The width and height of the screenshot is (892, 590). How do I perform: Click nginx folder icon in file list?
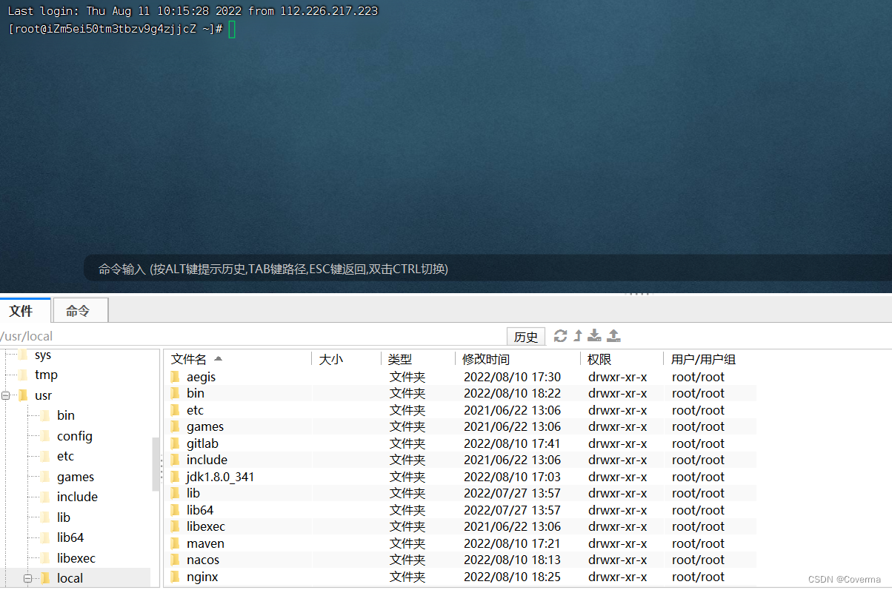175,577
